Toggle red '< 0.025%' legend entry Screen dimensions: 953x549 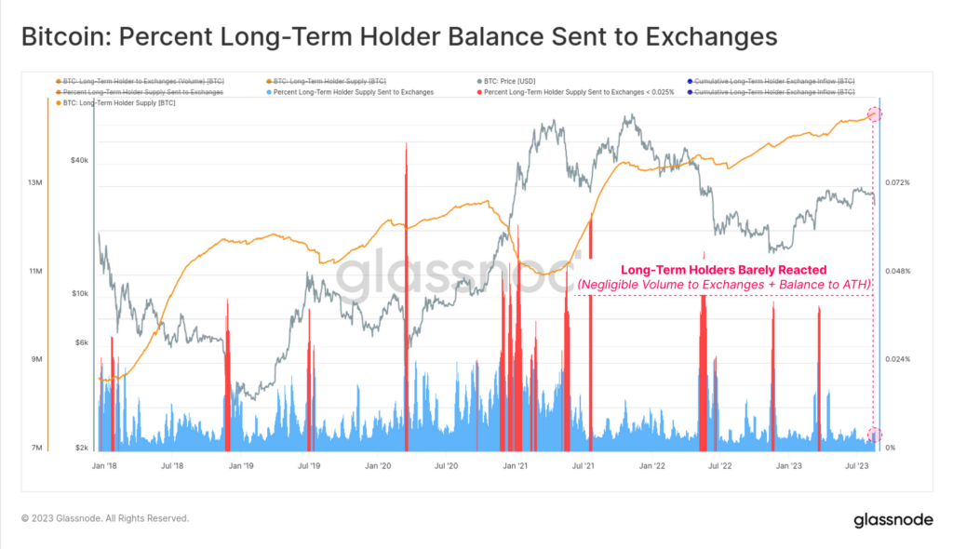coord(575,92)
